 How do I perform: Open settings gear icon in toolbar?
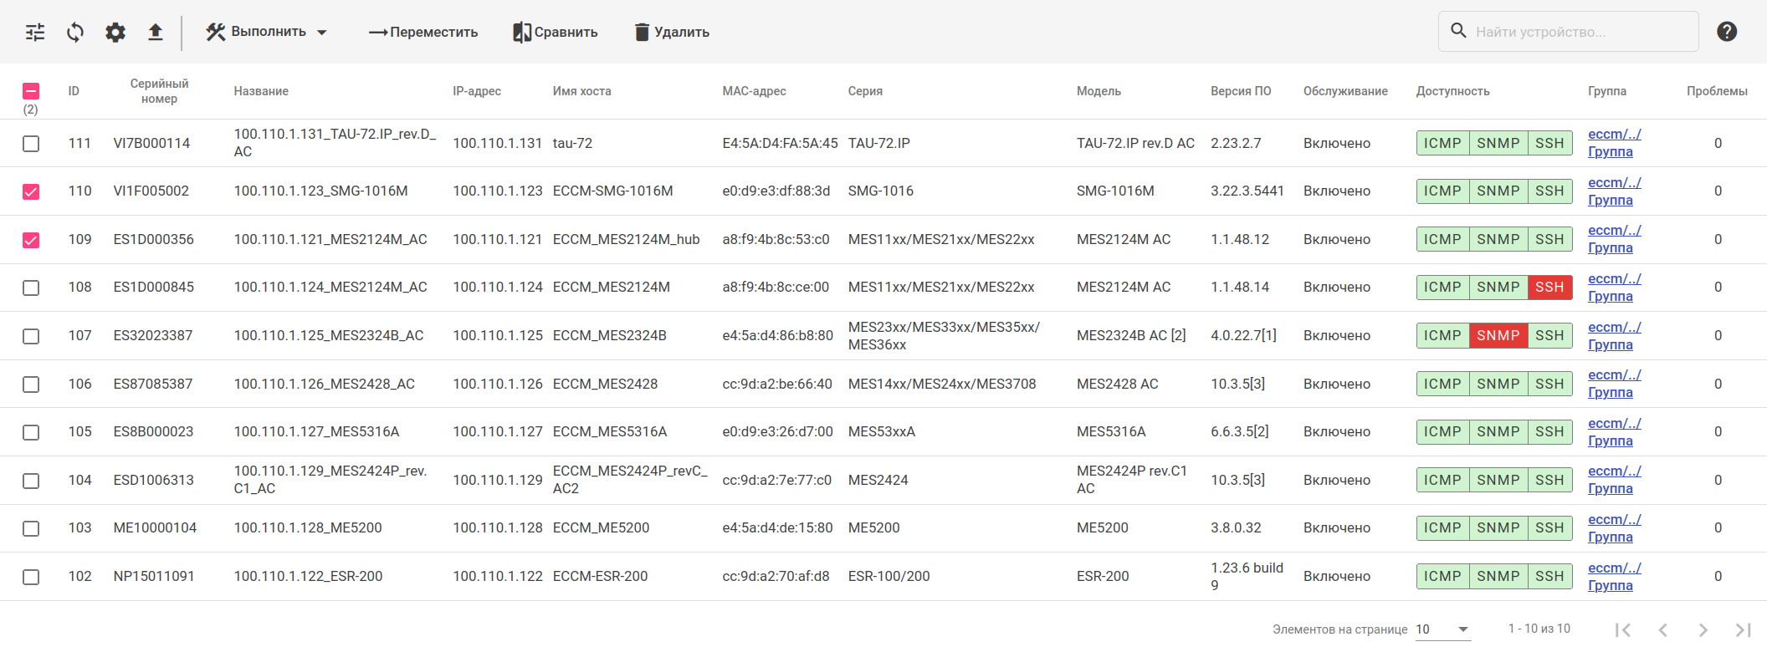click(115, 33)
